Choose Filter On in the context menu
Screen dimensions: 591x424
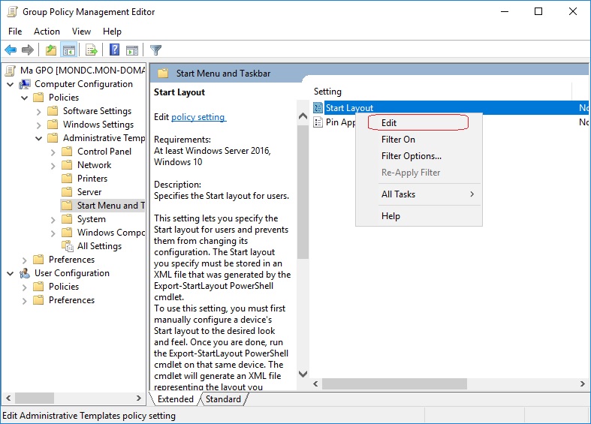tap(418, 140)
